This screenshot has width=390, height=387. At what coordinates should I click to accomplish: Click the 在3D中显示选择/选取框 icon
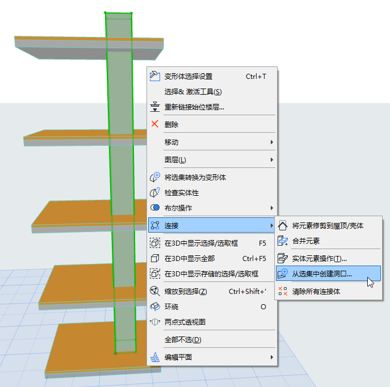[x=155, y=243]
